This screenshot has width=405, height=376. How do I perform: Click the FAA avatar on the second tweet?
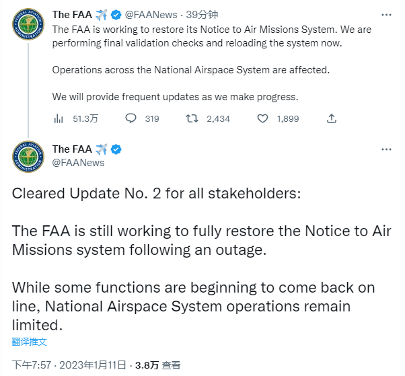[x=28, y=156]
